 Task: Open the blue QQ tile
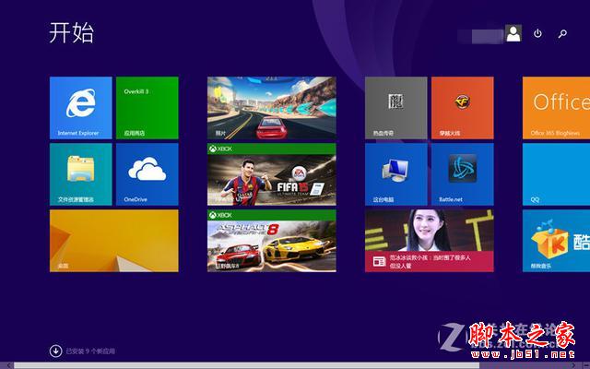point(556,174)
